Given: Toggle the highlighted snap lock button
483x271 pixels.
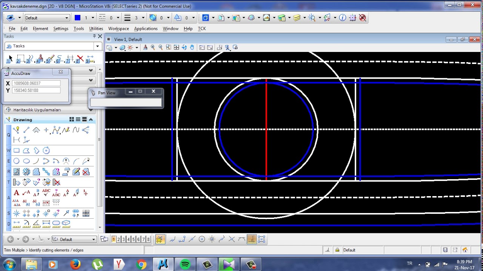Looking at the screenshot, I should (x=160, y=239).
